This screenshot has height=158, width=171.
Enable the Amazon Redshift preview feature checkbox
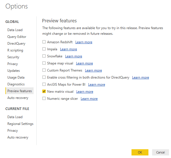tap(44, 42)
